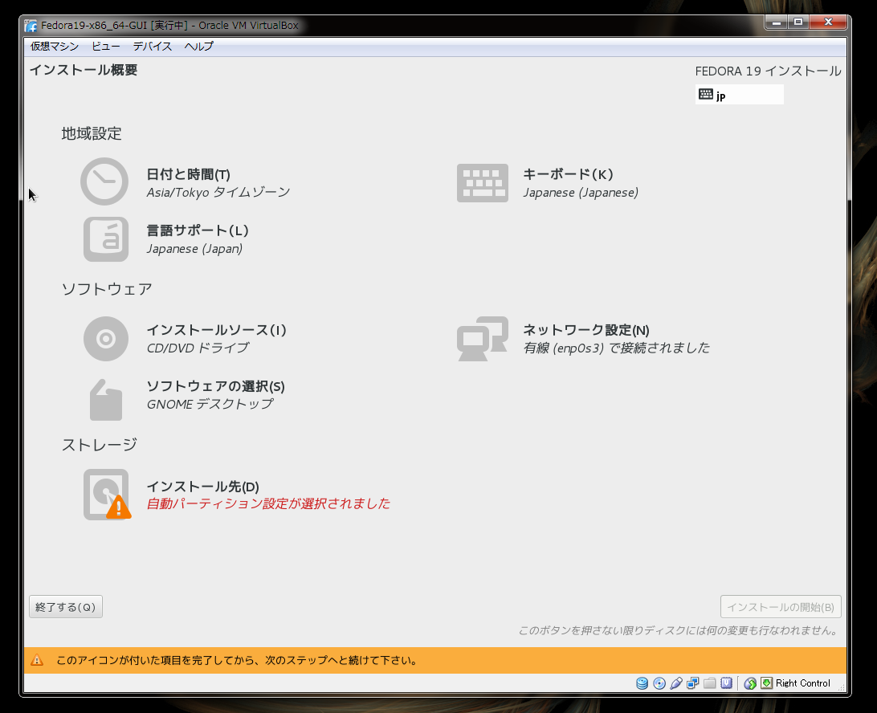This screenshot has height=713, width=877.
Task: Click the 終了する(Q) button
Action: pos(65,607)
